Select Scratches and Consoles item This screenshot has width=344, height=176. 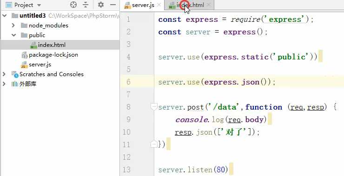click(x=51, y=74)
